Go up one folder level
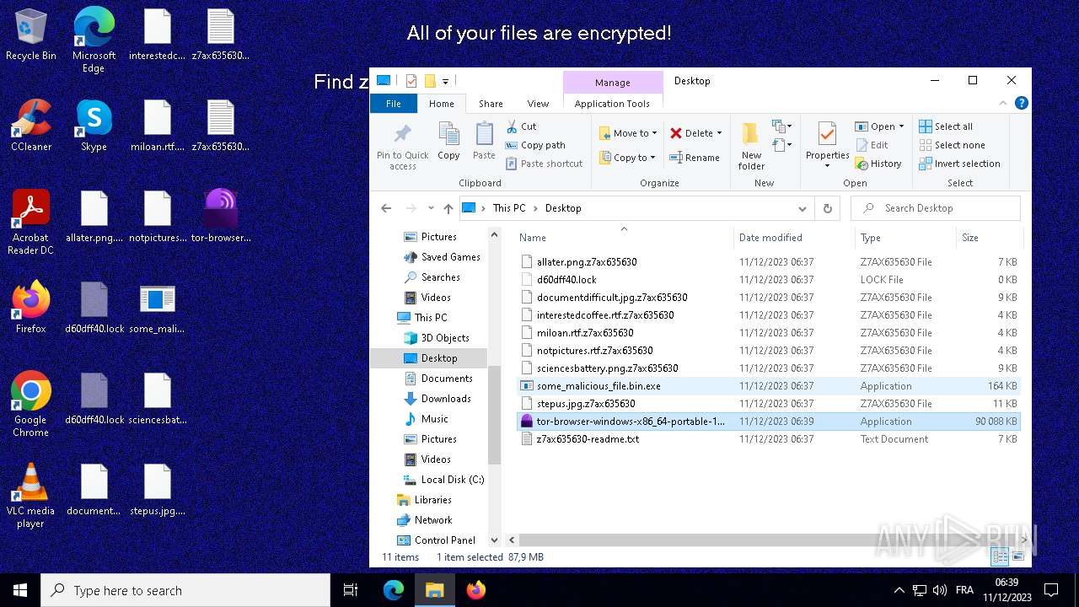Viewport: 1079px width, 607px height. pyautogui.click(x=448, y=208)
